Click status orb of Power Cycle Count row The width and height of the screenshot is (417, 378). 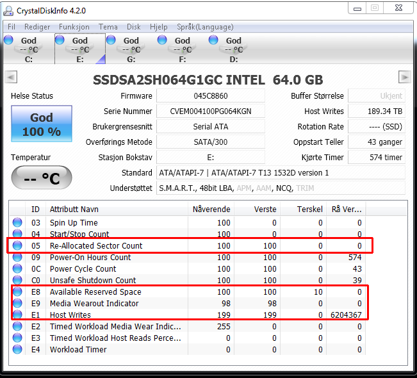point(17,268)
